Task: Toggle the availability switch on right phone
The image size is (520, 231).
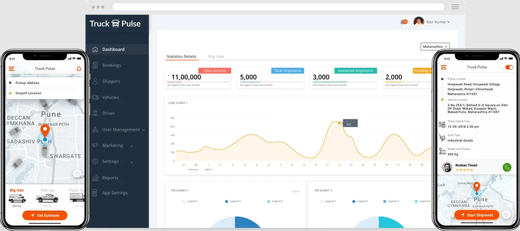Action: pos(509,67)
